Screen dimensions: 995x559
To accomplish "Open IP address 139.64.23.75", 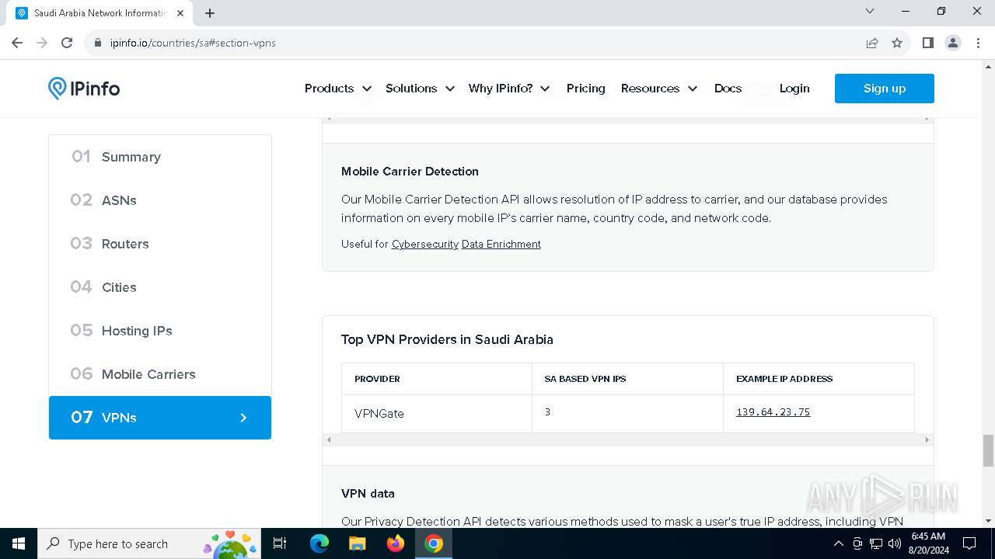I will pyautogui.click(x=773, y=412).
